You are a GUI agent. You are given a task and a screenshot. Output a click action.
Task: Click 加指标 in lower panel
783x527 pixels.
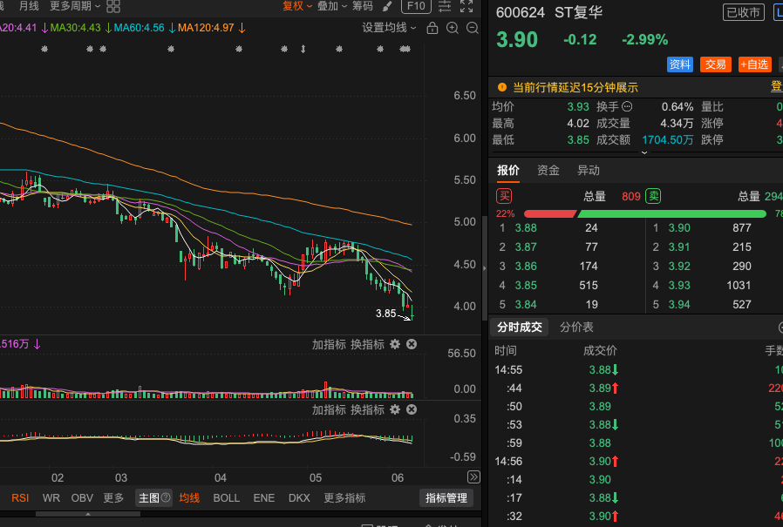[x=329, y=409]
